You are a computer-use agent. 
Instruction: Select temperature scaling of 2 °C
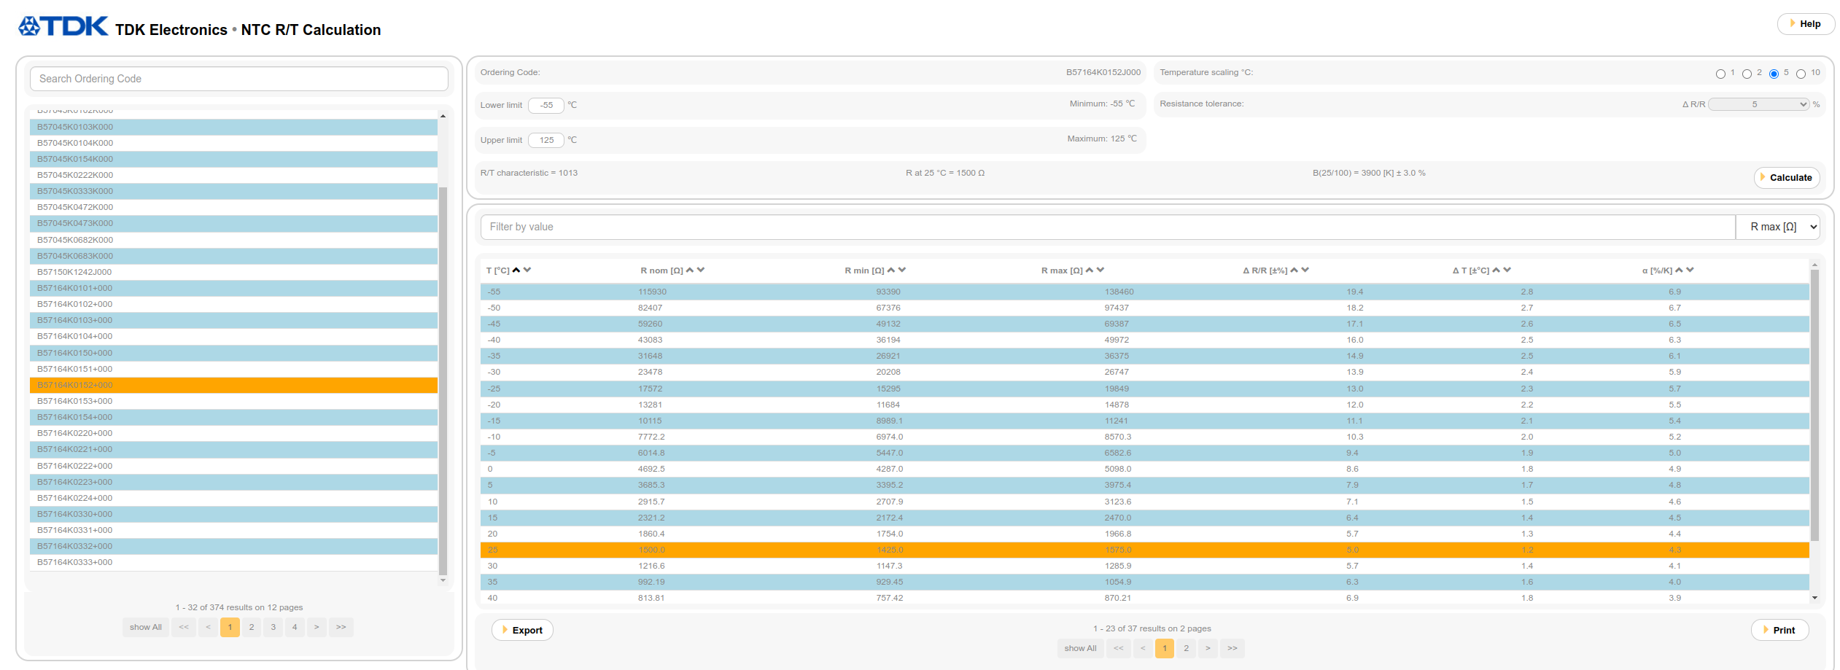point(1747,74)
